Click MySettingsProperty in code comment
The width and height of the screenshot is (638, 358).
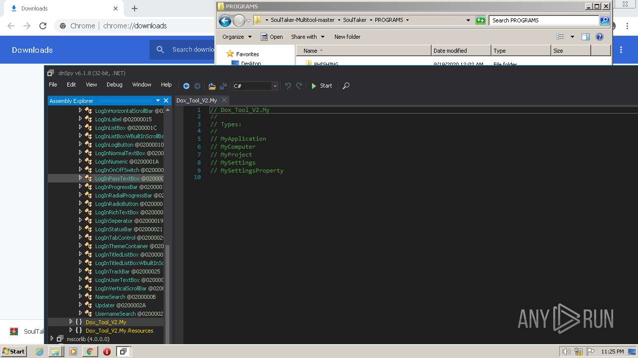click(x=252, y=171)
